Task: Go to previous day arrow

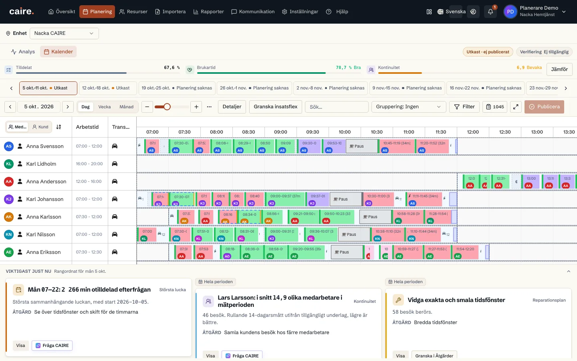Action: click(10, 107)
